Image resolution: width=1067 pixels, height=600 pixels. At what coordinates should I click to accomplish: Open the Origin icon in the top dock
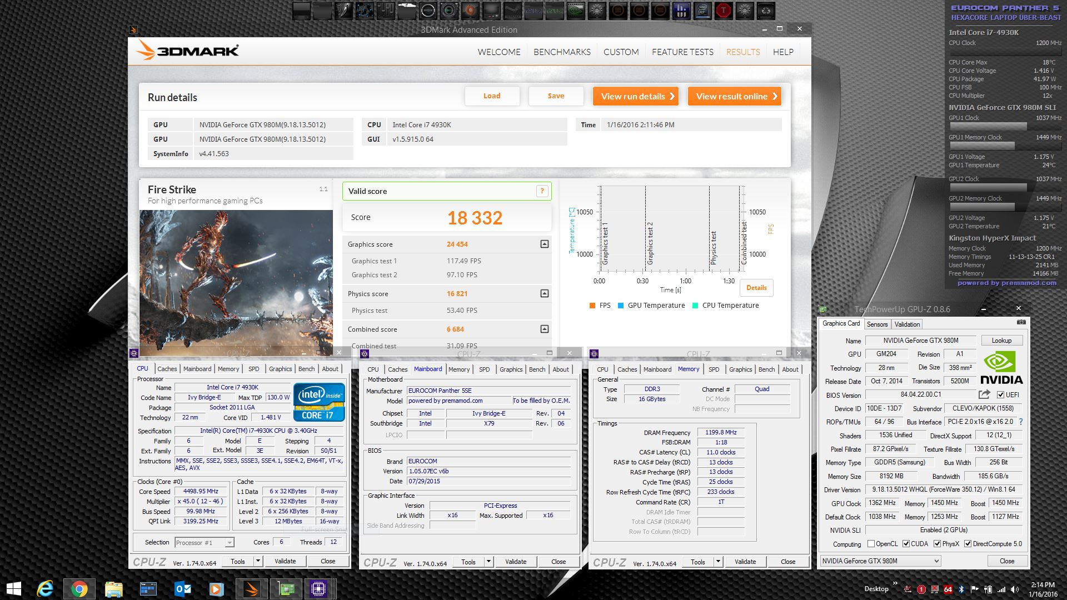(x=470, y=10)
